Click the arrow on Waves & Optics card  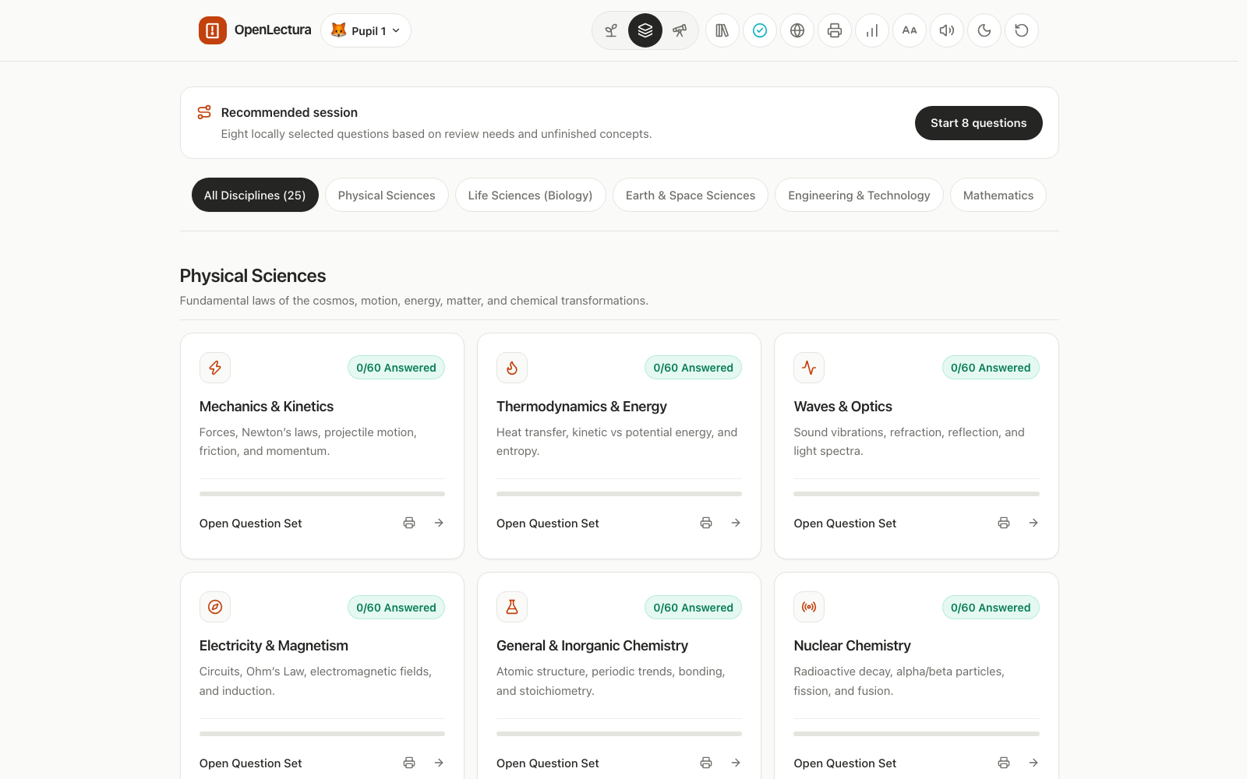(1033, 523)
